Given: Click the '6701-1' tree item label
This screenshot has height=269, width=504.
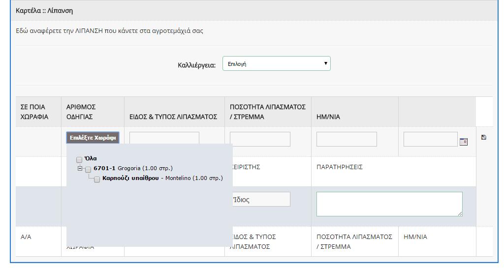Looking at the screenshot, I should pyautogui.click(x=104, y=168).
